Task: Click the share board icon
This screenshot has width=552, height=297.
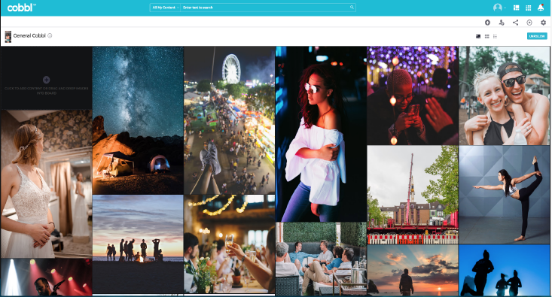Action: [x=515, y=23]
